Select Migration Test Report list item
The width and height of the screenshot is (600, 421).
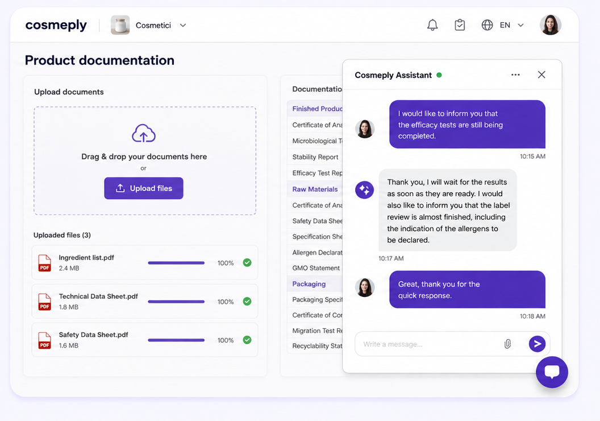(315, 331)
